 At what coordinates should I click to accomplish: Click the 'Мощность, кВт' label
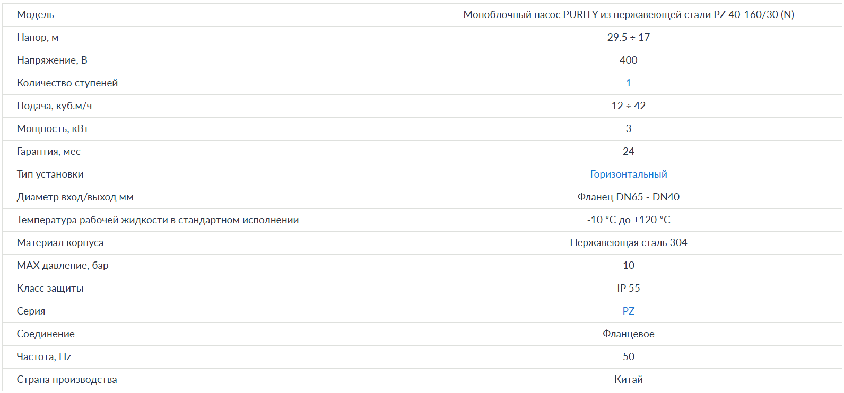[x=53, y=129]
